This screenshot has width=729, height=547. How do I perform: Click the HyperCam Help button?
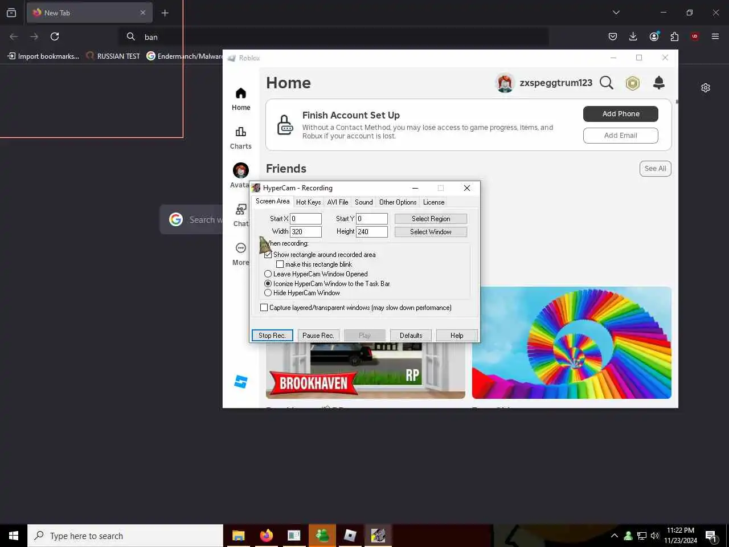[x=457, y=336]
